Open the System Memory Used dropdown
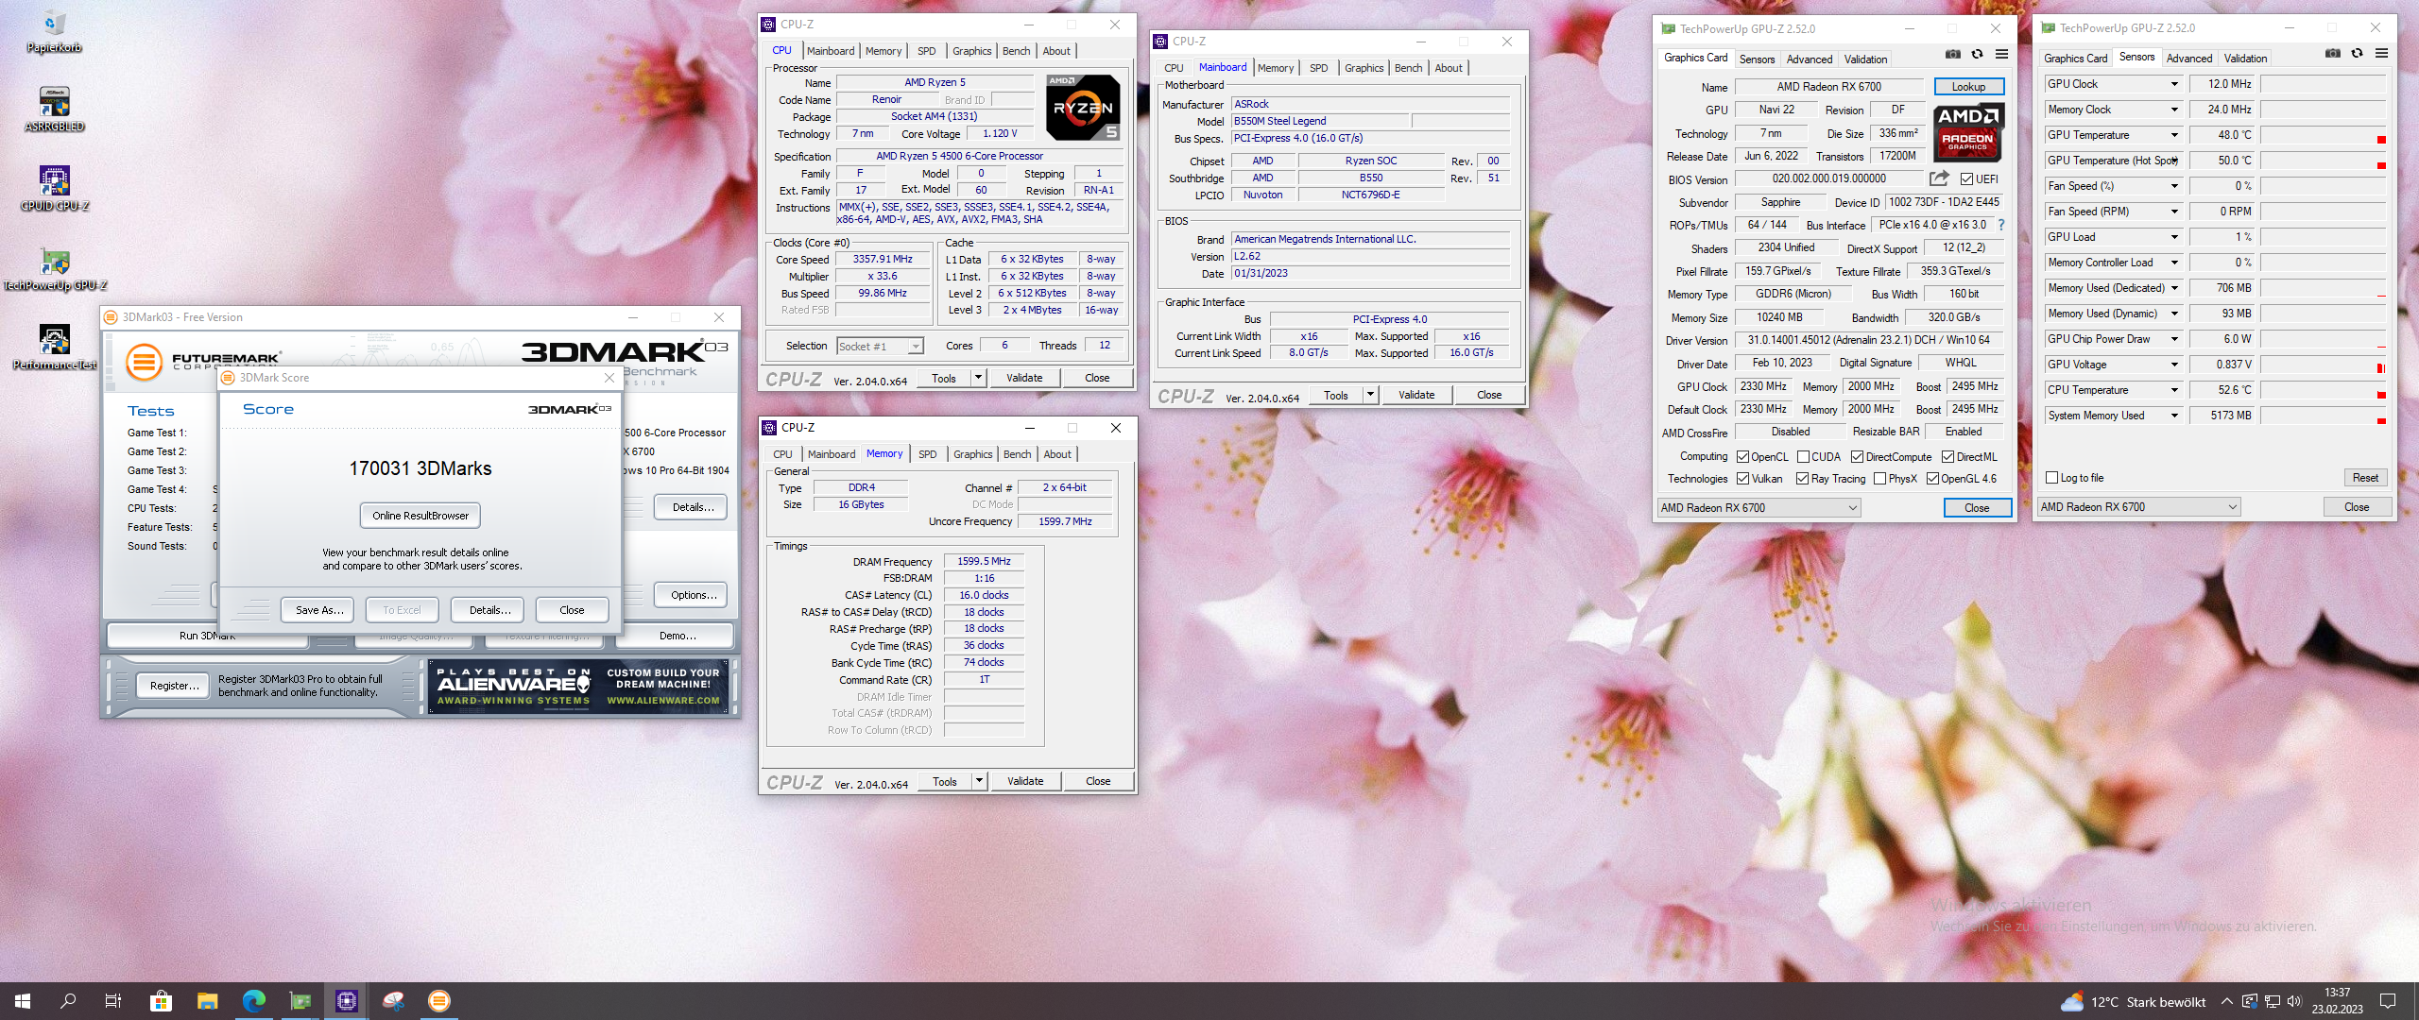Viewport: 2419px width, 1020px height. [2174, 416]
